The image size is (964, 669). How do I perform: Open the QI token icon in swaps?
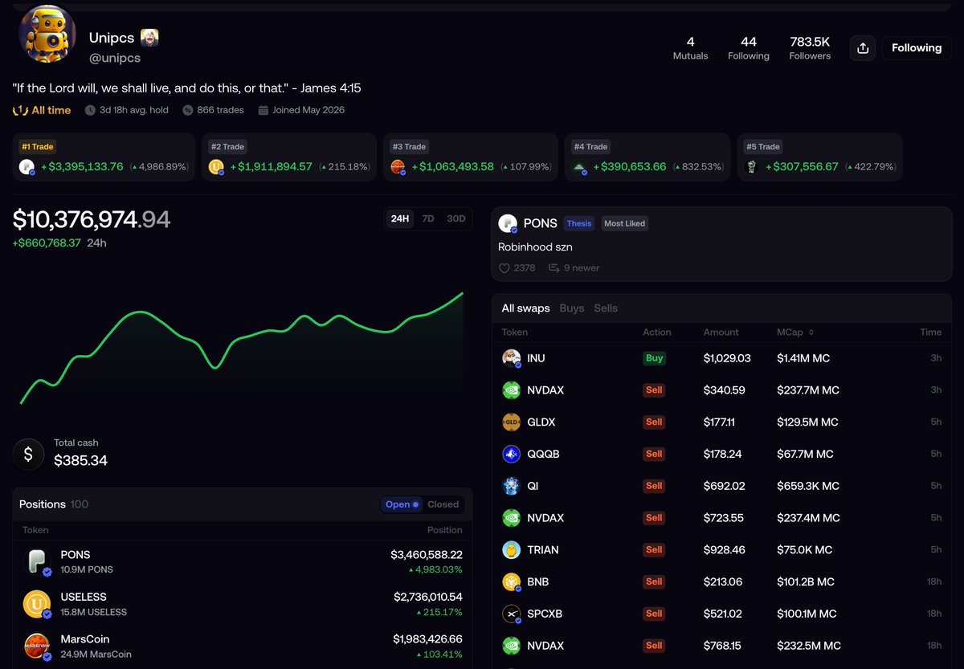click(512, 486)
